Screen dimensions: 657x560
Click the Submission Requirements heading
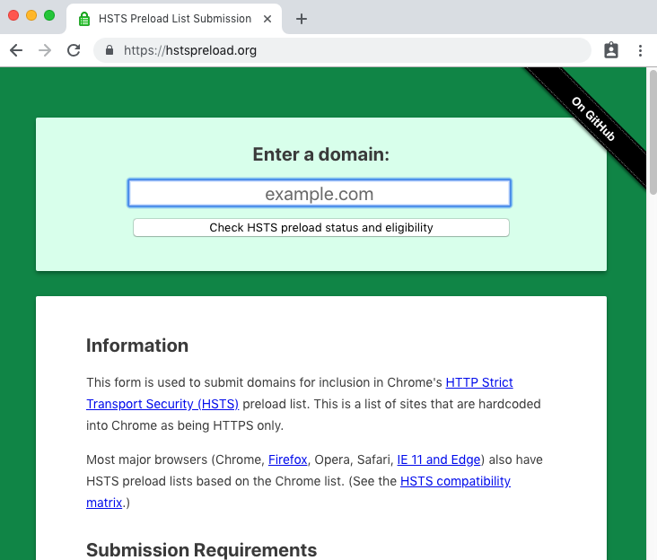(x=201, y=549)
